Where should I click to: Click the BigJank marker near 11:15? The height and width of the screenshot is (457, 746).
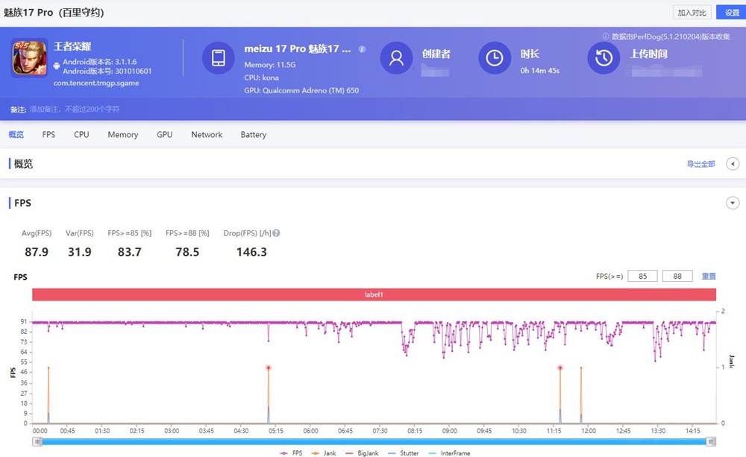tap(560, 368)
